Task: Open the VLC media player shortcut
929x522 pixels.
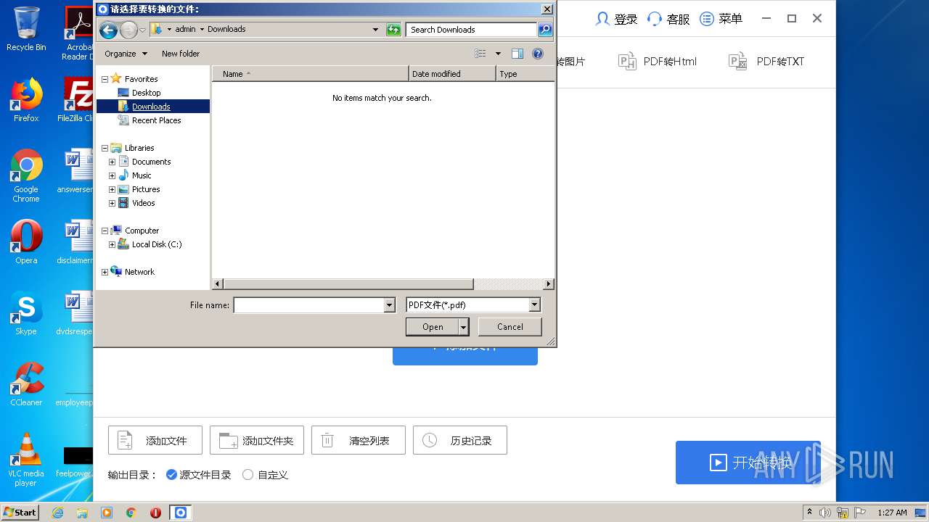Action: pyautogui.click(x=26, y=459)
